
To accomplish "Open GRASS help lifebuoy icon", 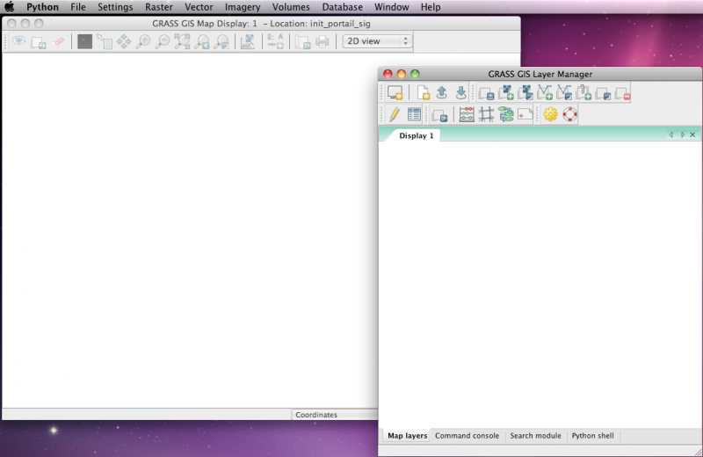I will [x=569, y=114].
